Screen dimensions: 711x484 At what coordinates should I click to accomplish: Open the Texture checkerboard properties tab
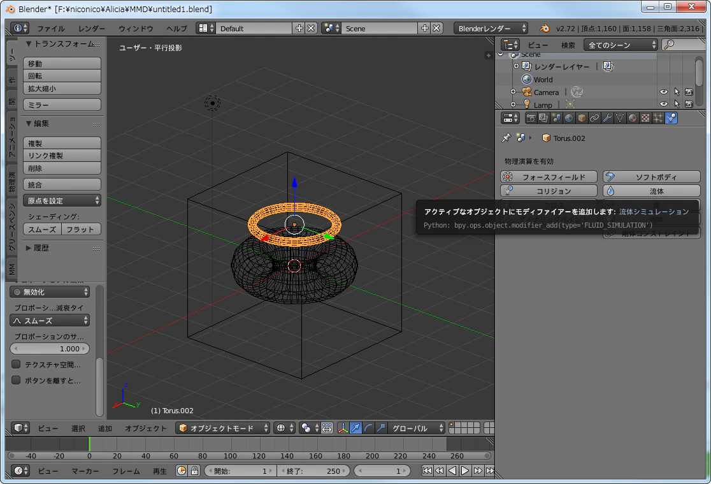click(x=645, y=119)
